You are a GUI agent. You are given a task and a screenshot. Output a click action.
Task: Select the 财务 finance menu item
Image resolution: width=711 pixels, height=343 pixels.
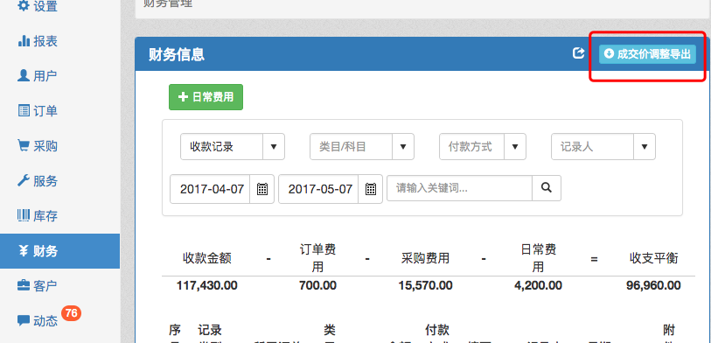(59, 251)
